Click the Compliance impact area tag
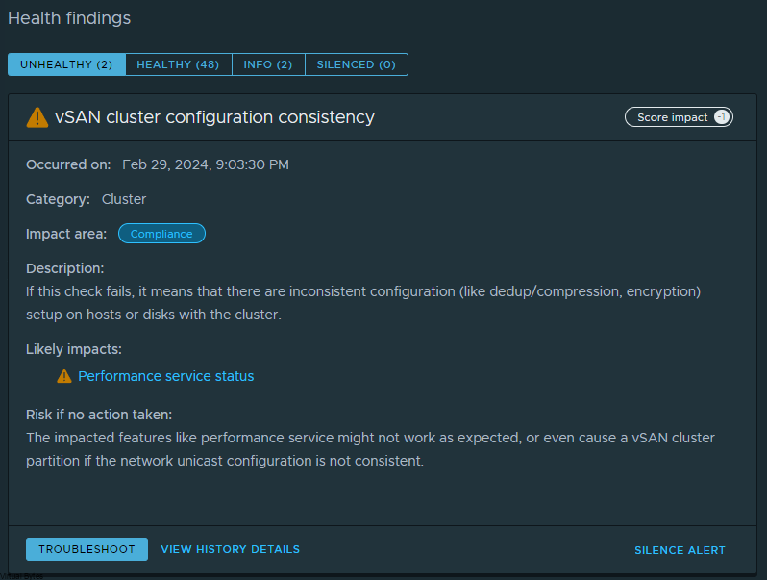This screenshot has height=580, width=767. [x=161, y=234]
